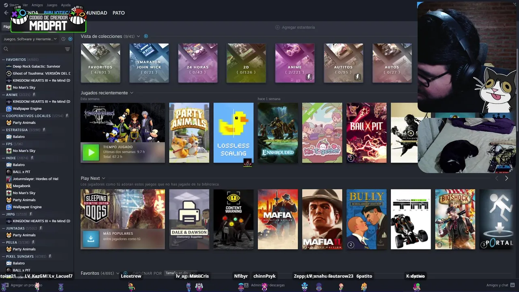Toggle ready-to-play filter icon in sidebar header

coord(70,39)
